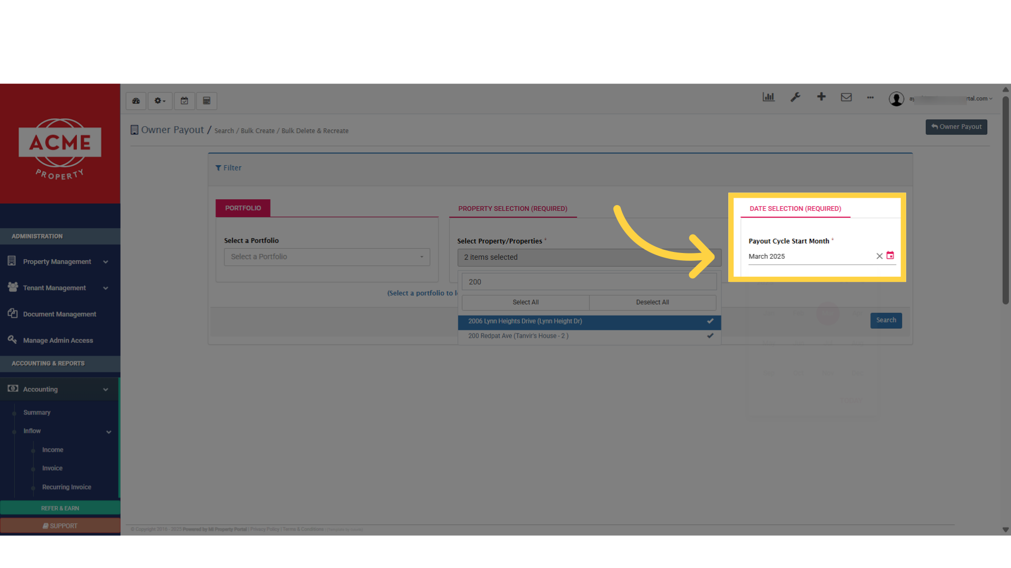
Task: Open Income under Inflow
Action: (x=53, y=450)
